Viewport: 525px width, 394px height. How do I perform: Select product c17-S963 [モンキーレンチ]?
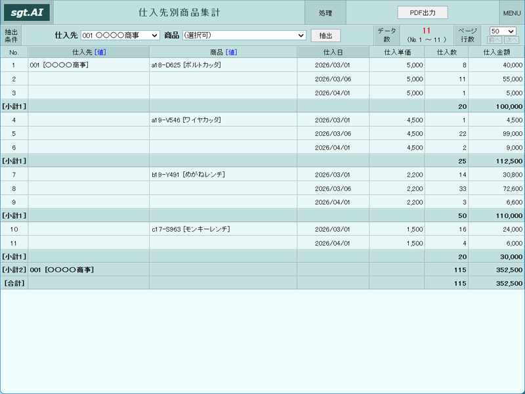click(x=191, y=229)
